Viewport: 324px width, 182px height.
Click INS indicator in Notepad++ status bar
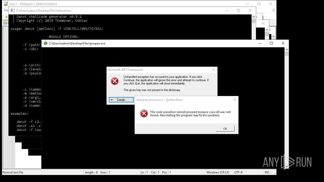click(267, 172)
